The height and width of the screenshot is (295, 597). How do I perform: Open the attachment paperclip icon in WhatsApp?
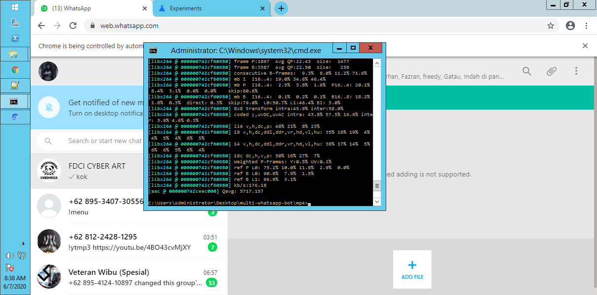[x=551, y=71]
